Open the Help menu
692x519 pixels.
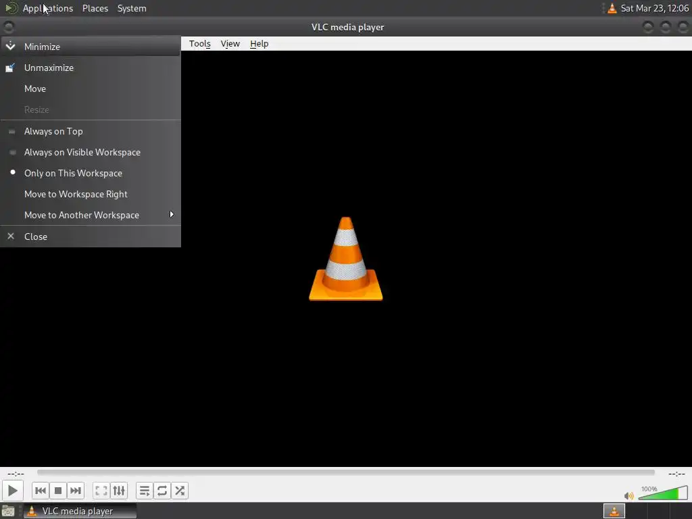[259, 44]
